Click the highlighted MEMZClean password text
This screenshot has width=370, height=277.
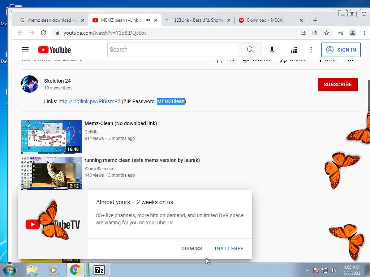click(x=171, y=101)
